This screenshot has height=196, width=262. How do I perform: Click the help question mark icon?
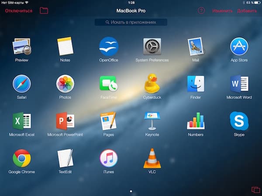(201, 10)
